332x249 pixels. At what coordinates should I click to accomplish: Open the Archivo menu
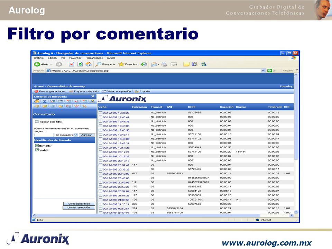tap(39, 58)
